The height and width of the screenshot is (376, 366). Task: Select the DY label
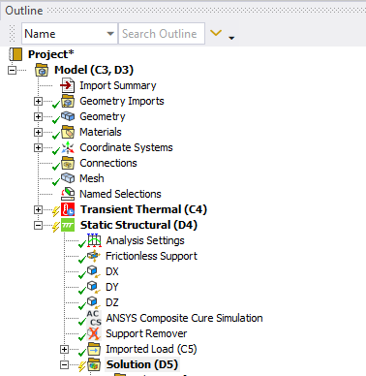pyautogui.click(x=112, y=287)
